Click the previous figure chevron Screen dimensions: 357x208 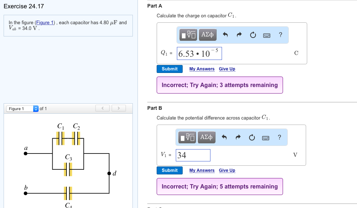coord(102,108)
